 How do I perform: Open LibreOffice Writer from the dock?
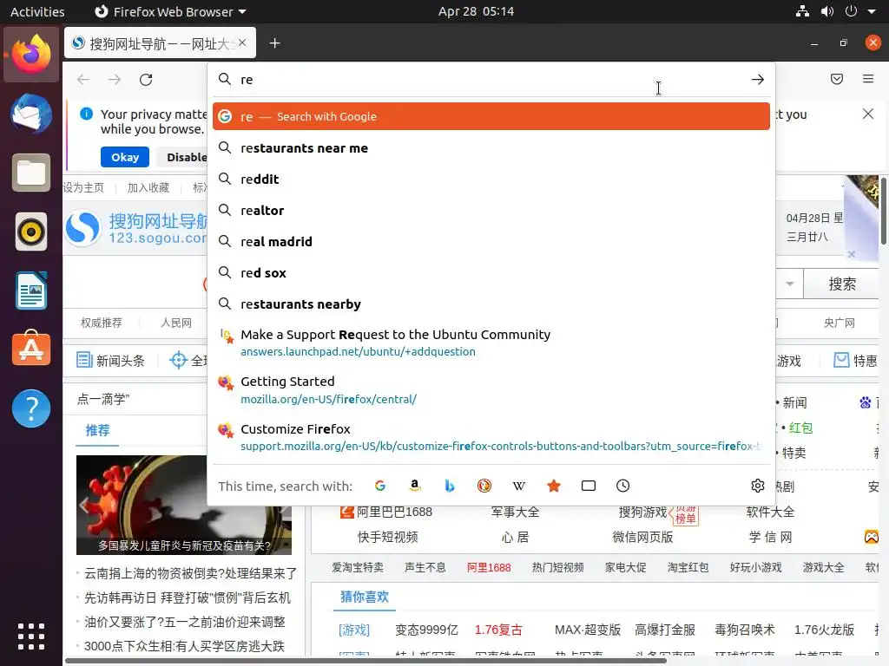[31, 291]
